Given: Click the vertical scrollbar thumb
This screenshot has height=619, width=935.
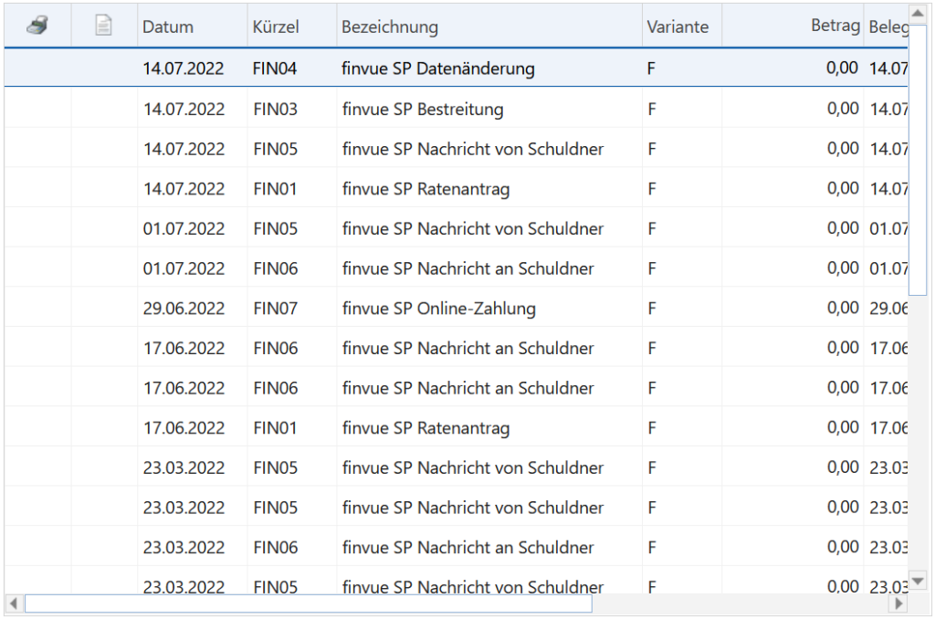Looking at the screenshot, I should tap(918, 160).
